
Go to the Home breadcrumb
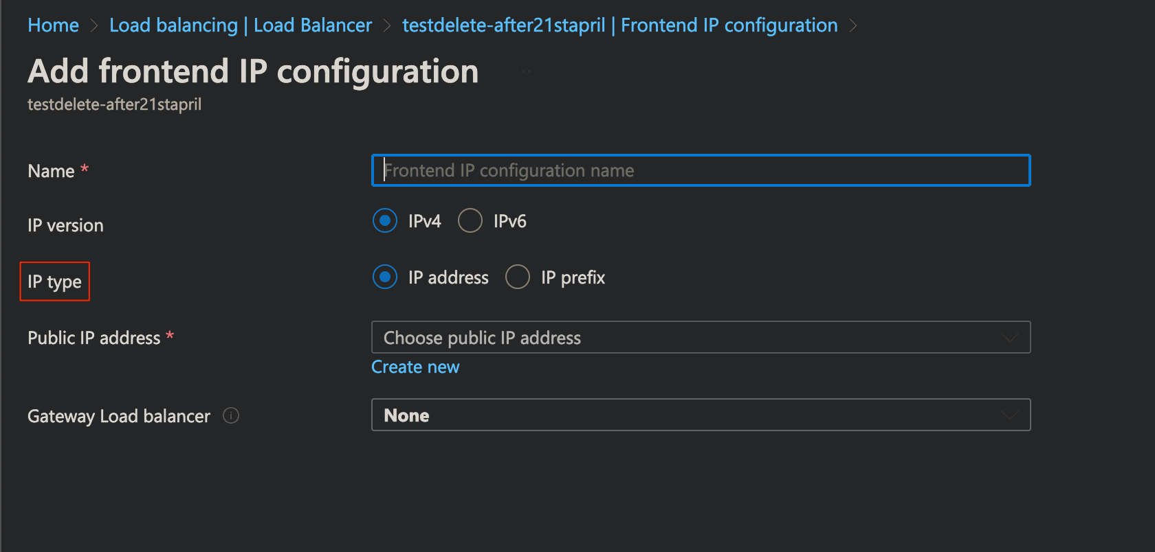tap(53, 25)
